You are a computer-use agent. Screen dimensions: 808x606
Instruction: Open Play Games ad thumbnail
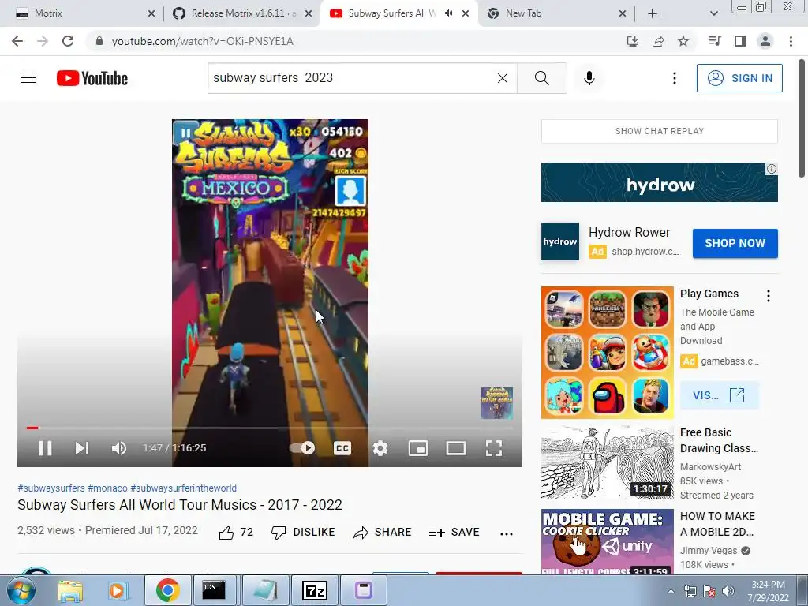tap(607, 353)
